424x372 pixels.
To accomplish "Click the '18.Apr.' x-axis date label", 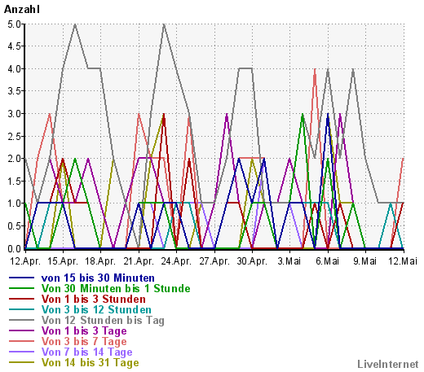I will point(100,261).
